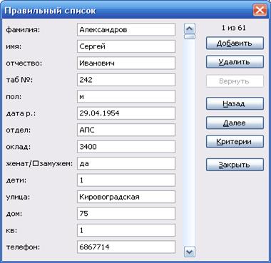
Task: Select the имя field containing Сергей
Action: point(126,46)
